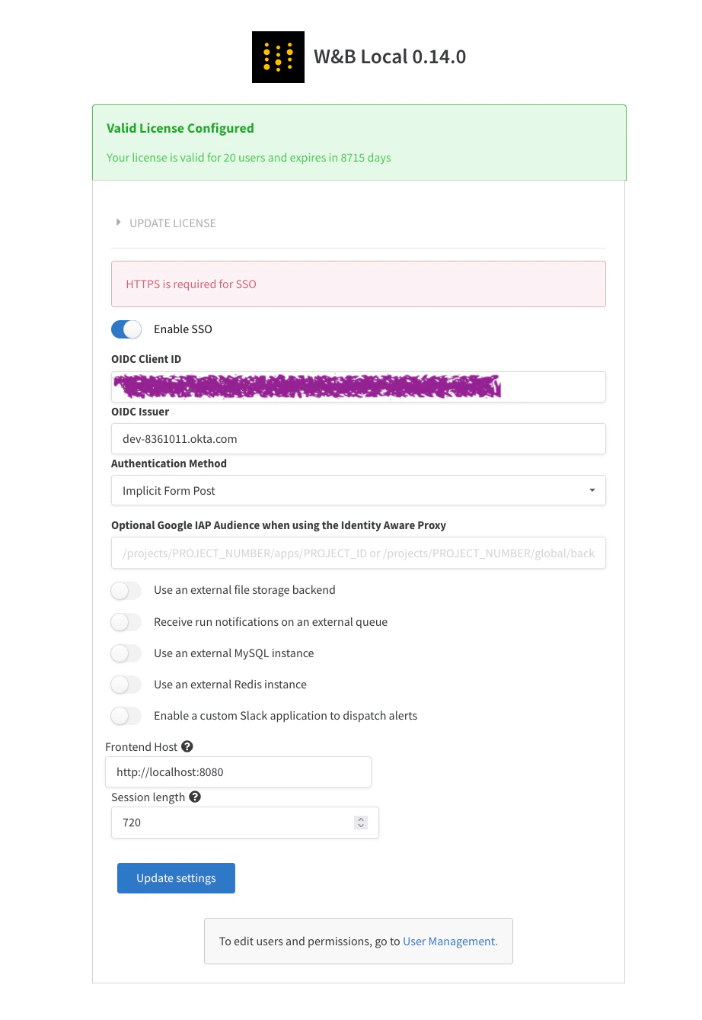Disable the Enable SSO toggle

[x=126, y=329]
